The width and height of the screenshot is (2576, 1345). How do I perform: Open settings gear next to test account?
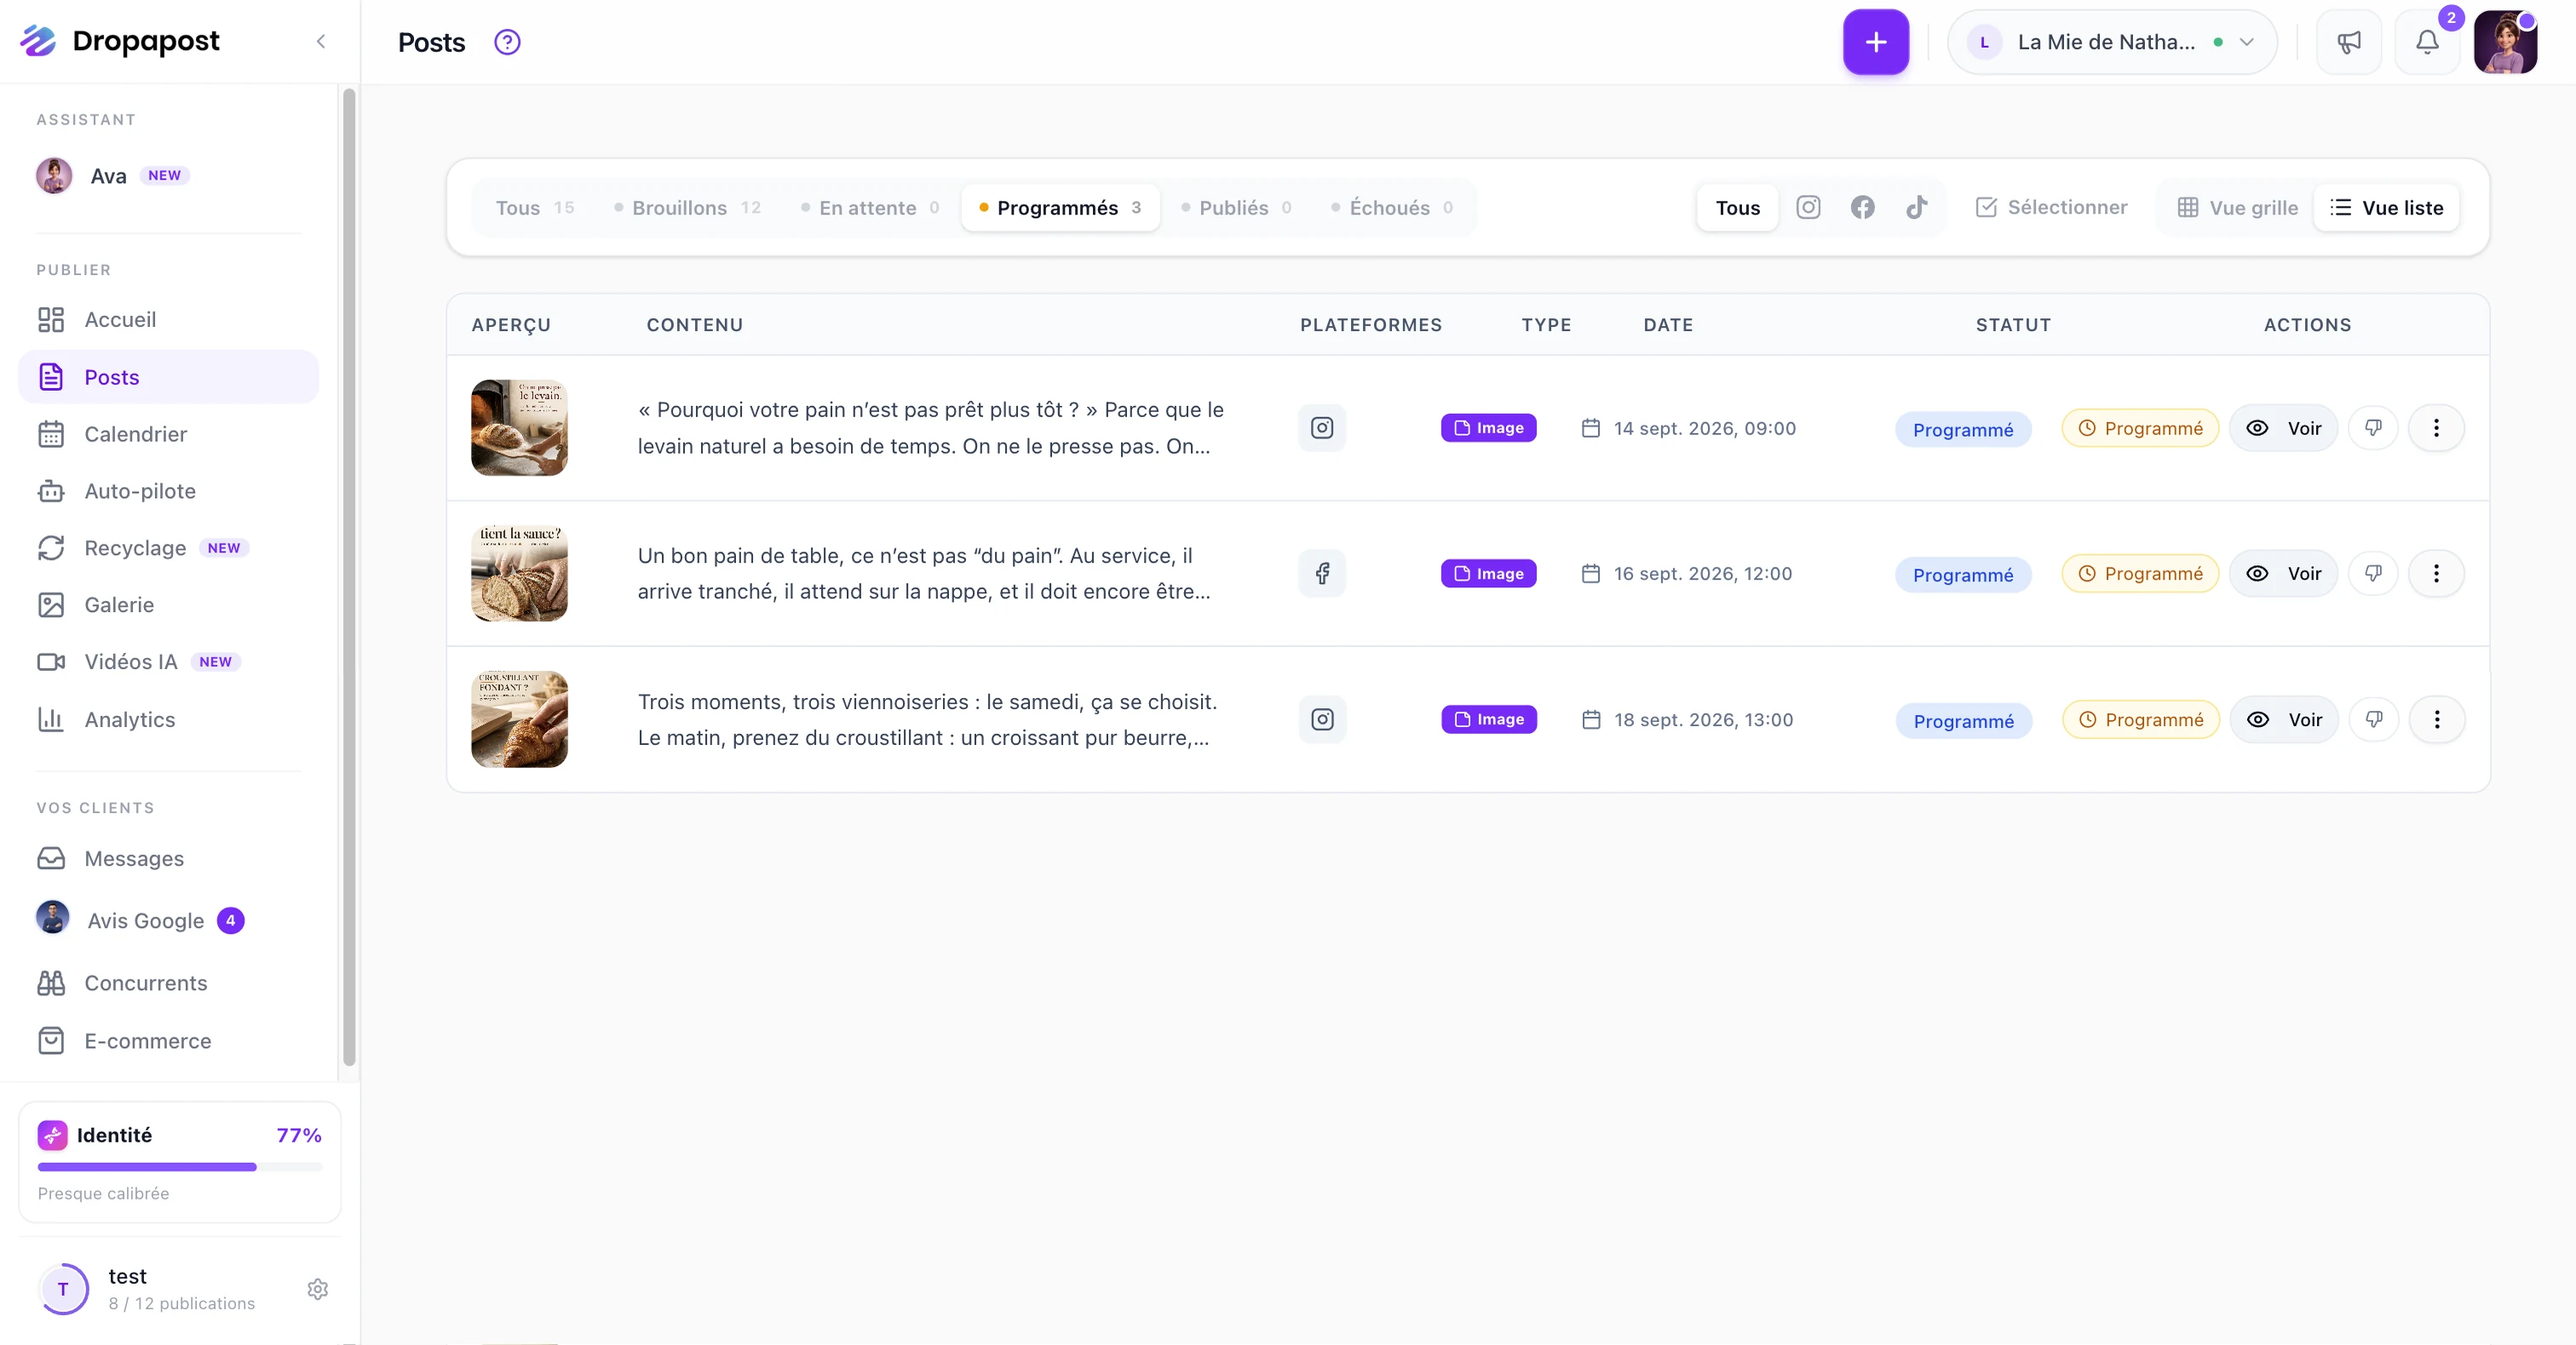[318, 1289]
